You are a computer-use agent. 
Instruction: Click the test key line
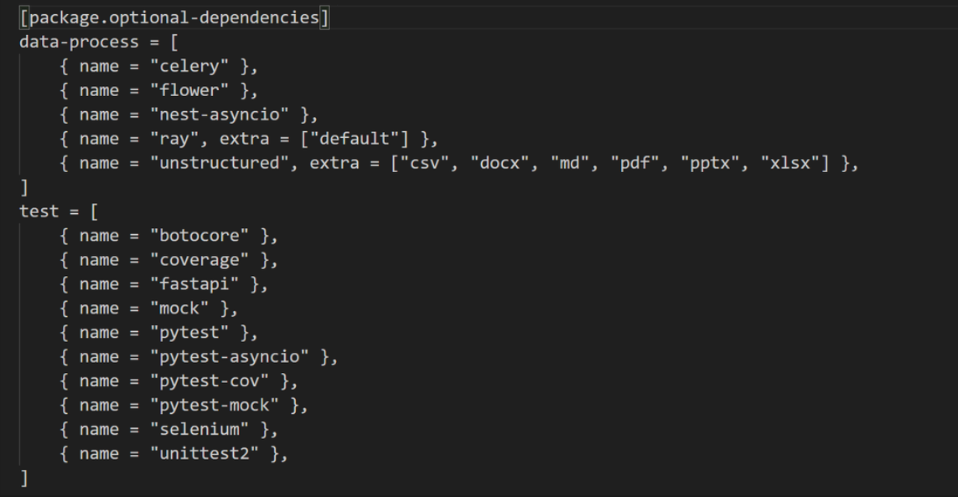tap(40, 212)
